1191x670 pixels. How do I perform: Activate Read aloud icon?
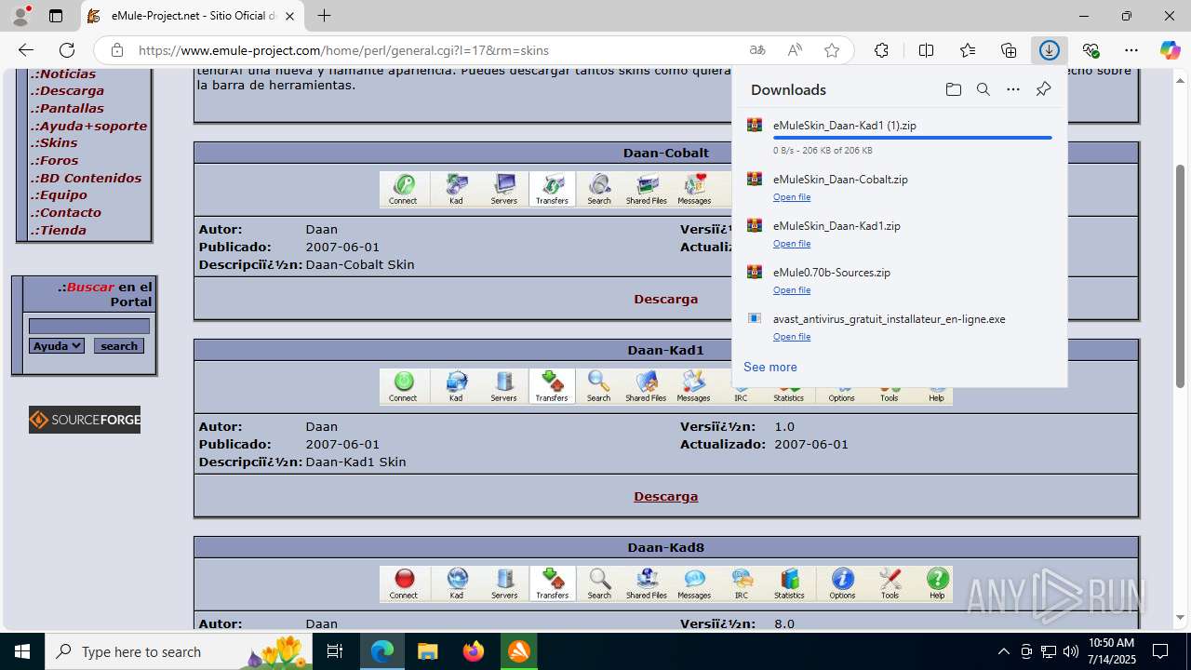[x=795, y=50]
